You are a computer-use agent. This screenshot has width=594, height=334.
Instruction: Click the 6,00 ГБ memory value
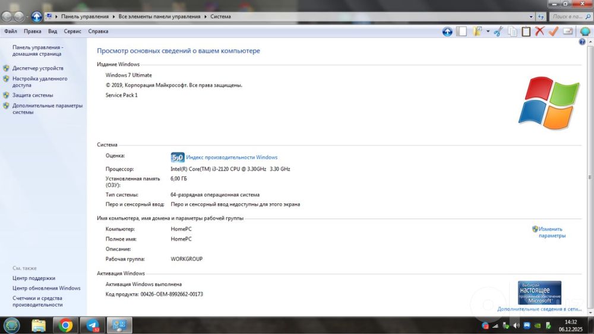(x=178, y=178)
